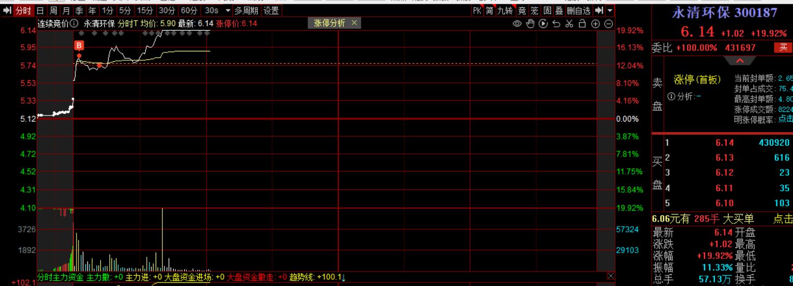The width and height of the screenshot is (793, 286).
Task: Choose the 15分 period
Action: (145, 10)
